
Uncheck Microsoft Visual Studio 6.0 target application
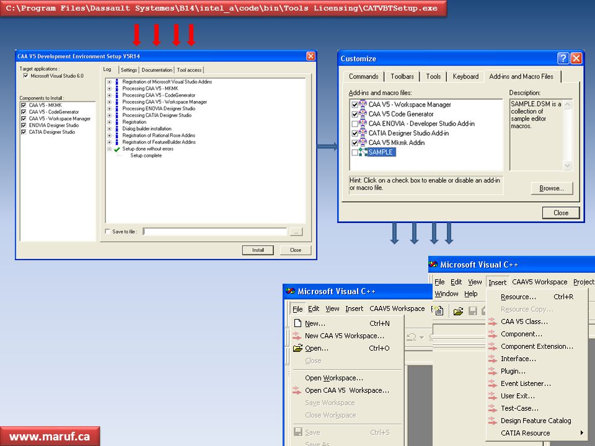[25, 76]
